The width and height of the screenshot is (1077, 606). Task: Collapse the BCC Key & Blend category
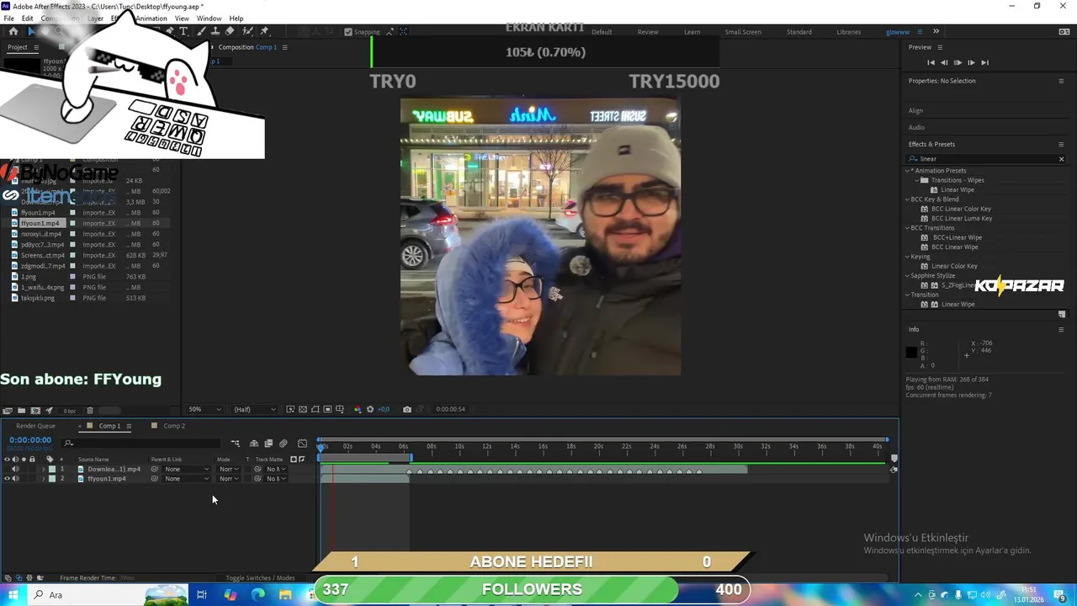coord(908,199)
